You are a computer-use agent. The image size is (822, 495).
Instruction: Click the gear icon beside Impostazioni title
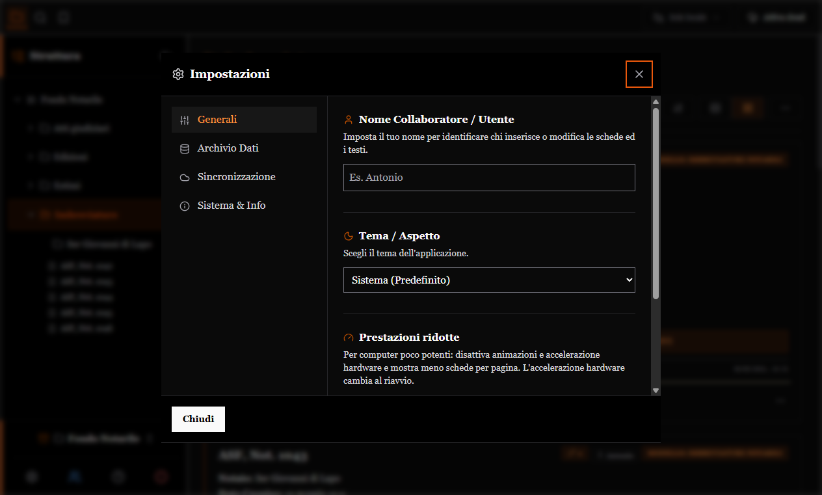click(x=178, y=74)
